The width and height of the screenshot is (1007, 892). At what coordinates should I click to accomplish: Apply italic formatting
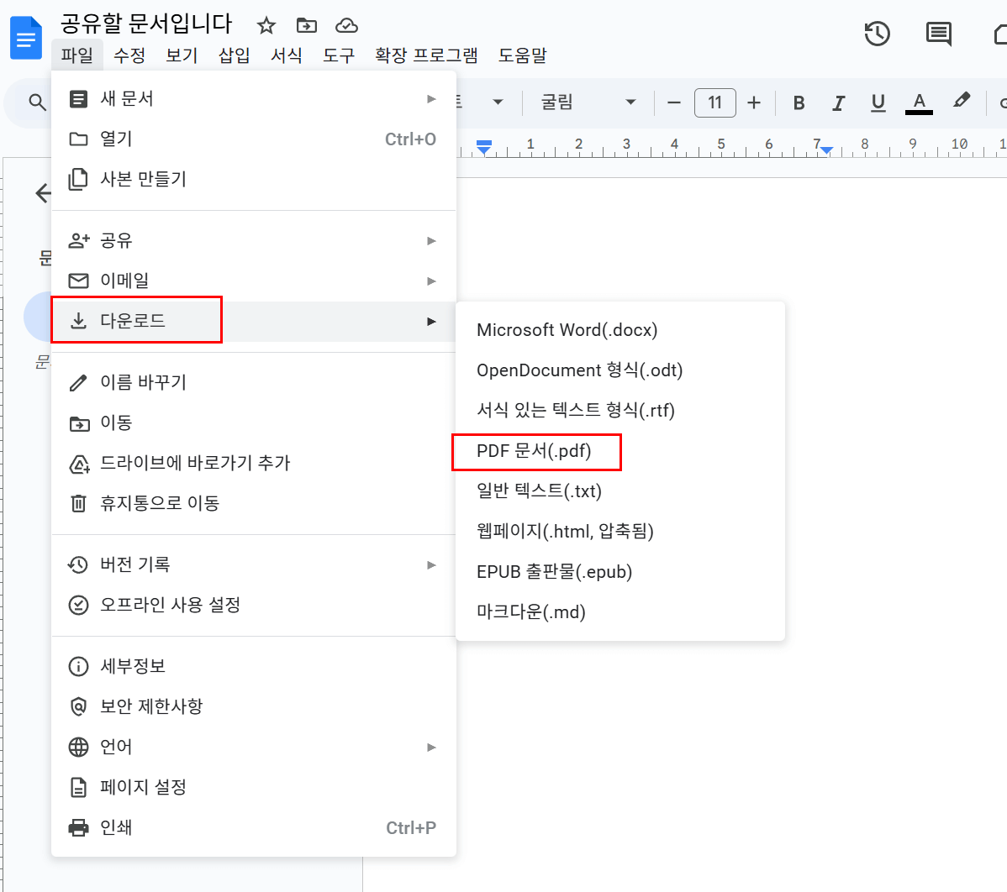point(838,102)
